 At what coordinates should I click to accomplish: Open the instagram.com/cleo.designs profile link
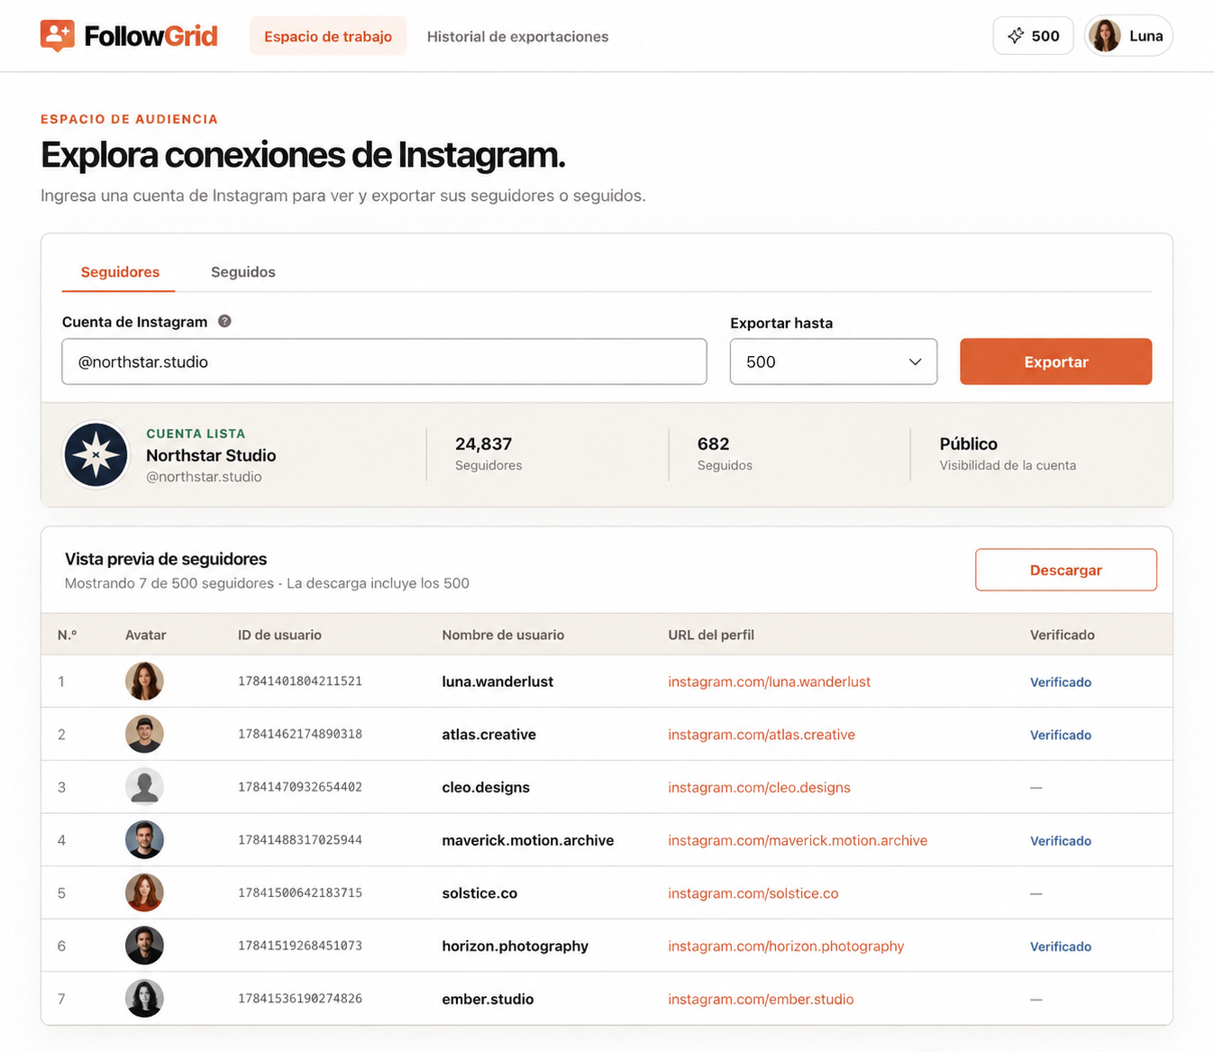(759, 787)
